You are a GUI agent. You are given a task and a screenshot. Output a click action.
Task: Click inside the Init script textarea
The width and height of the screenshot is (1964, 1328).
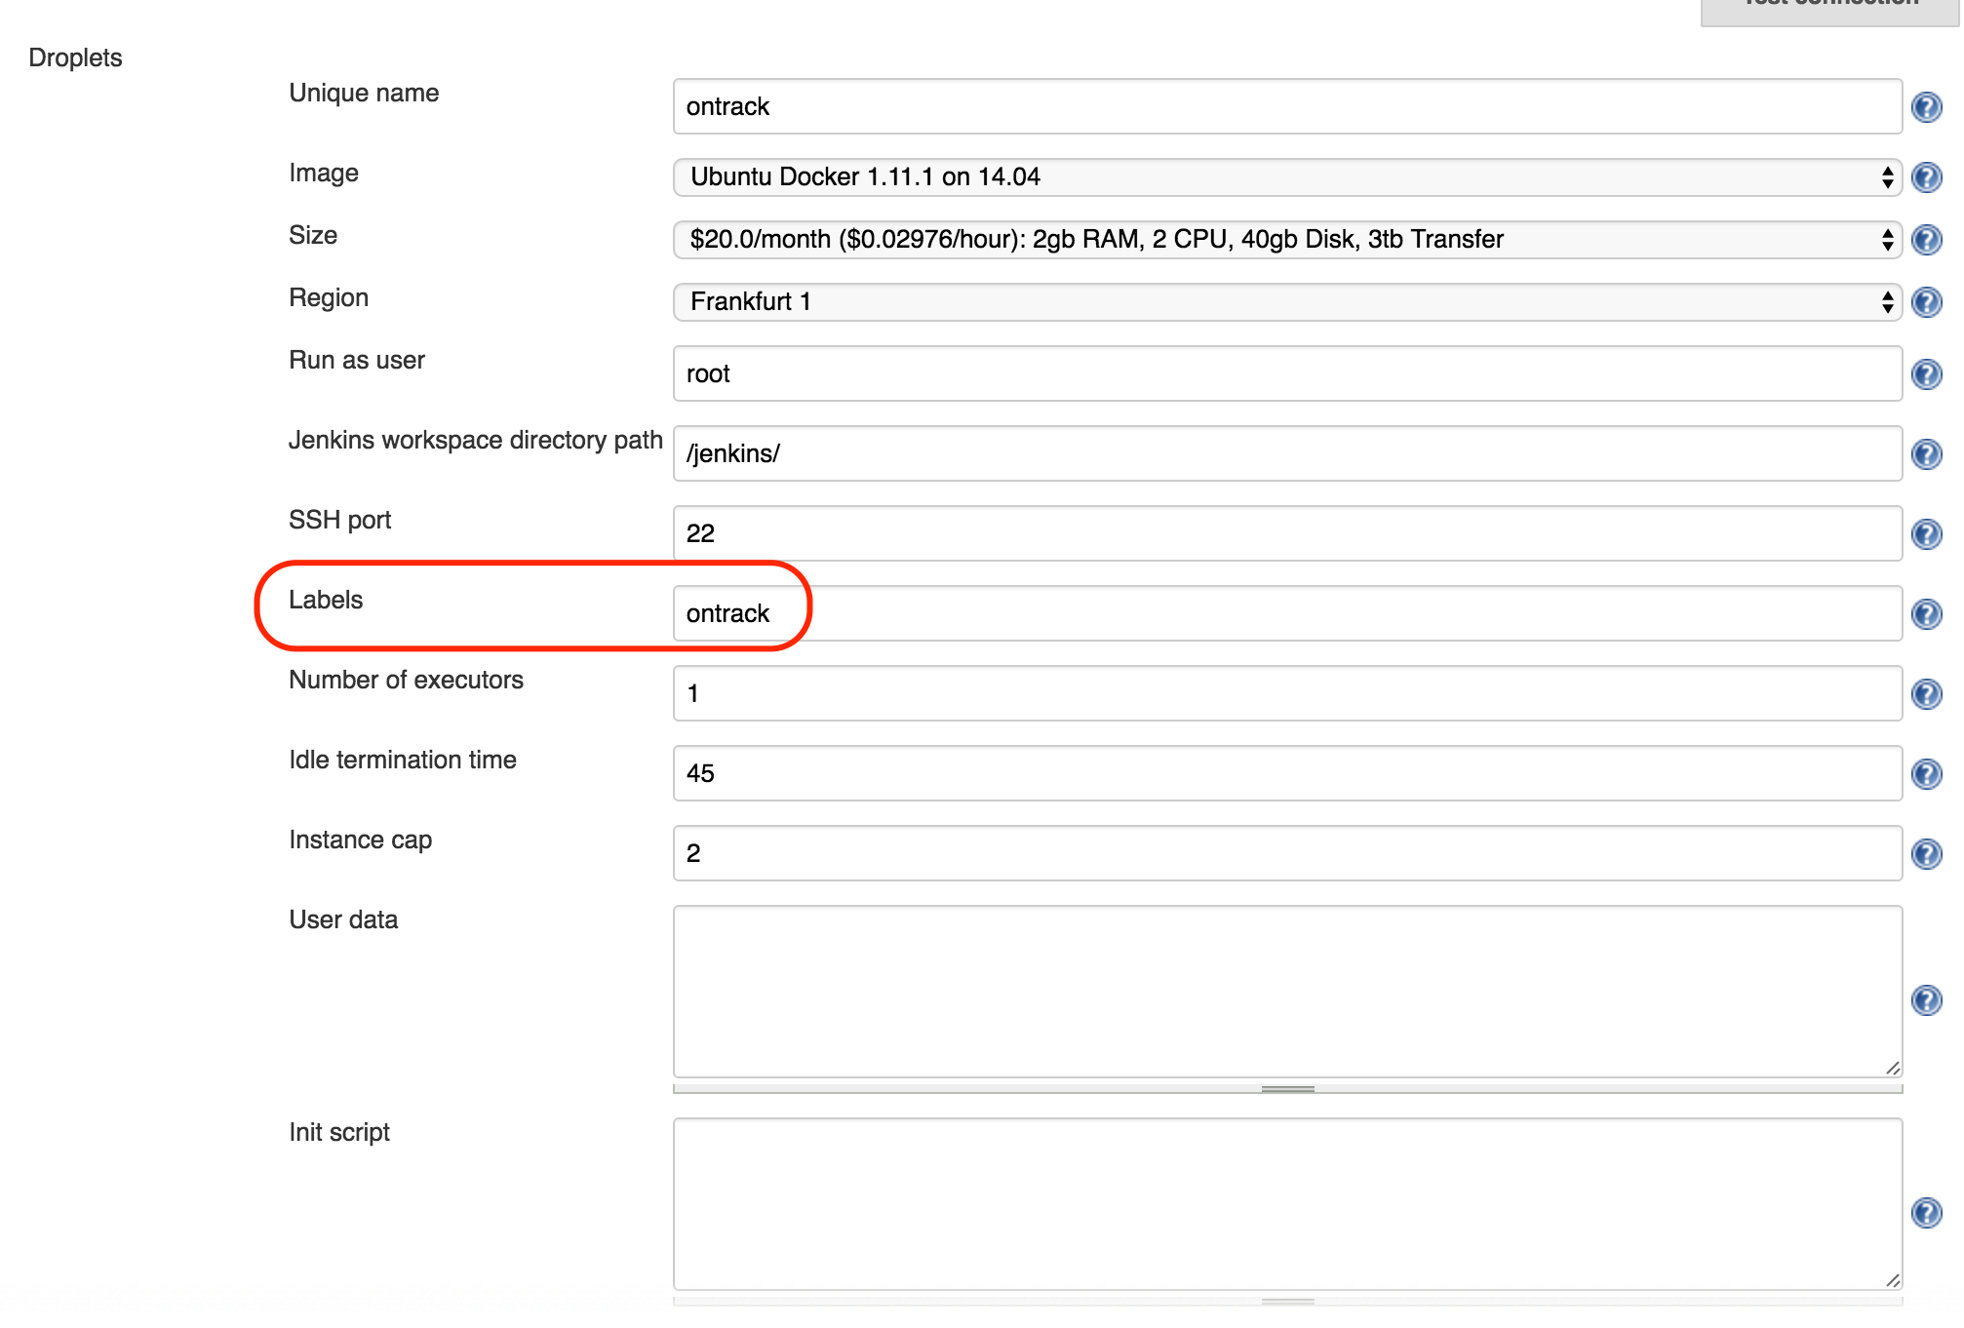(x=1286, y=1204)
